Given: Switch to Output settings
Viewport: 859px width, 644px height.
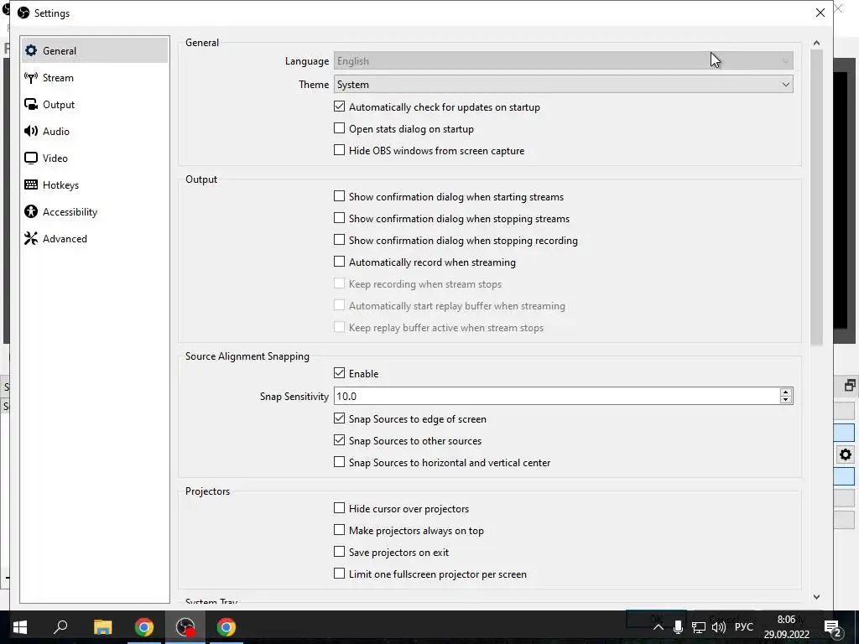Looking at the screenshot, I should pyautogui.click(x=95, y=104).
